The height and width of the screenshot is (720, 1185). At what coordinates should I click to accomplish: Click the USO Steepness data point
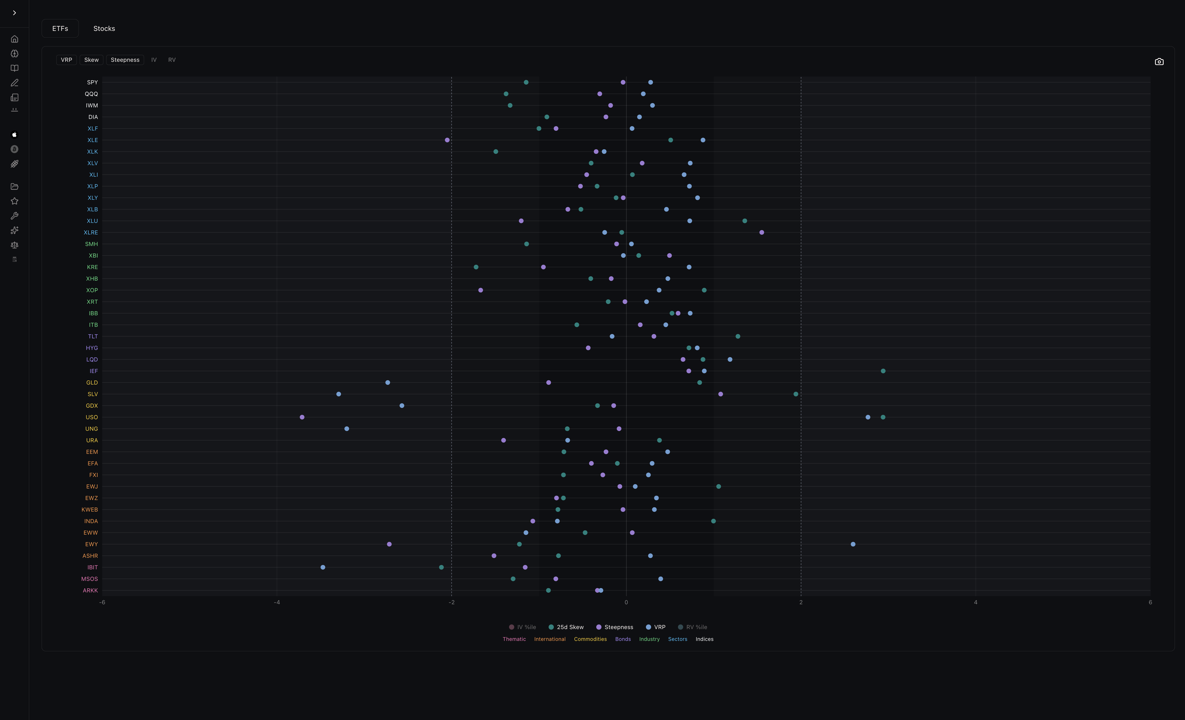[x=302, y=417]
